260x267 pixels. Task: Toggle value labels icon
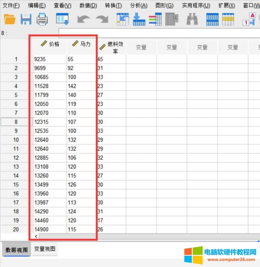click(x=249, y=19)
